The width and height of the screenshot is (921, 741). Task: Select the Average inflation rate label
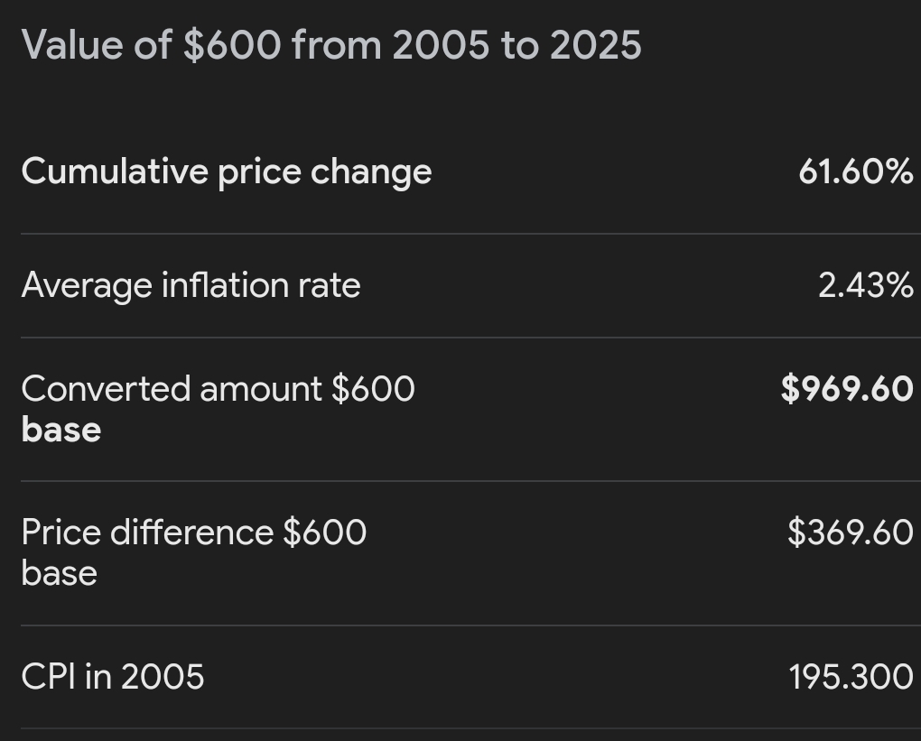point(191,285)
